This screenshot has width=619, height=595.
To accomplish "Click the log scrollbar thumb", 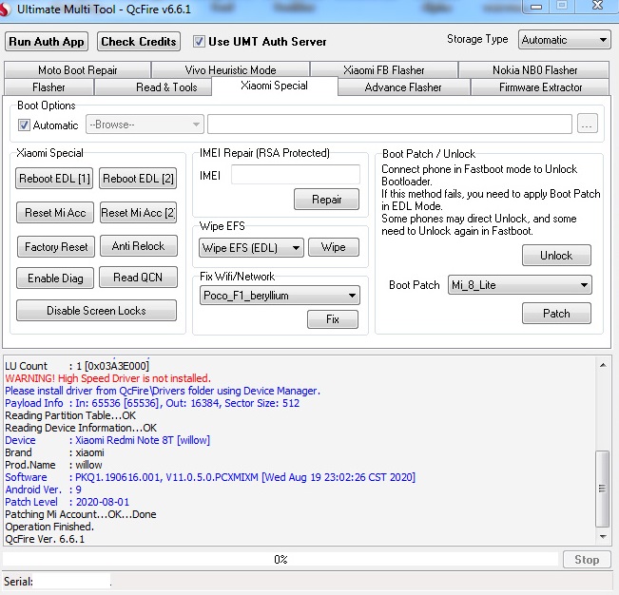I will (x=603, y=489).
